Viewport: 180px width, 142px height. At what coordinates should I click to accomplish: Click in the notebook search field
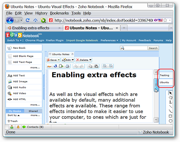click(134, 48)
